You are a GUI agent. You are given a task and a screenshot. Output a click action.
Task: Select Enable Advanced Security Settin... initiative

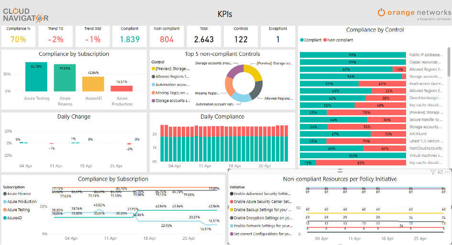click(x=261, y=194)
